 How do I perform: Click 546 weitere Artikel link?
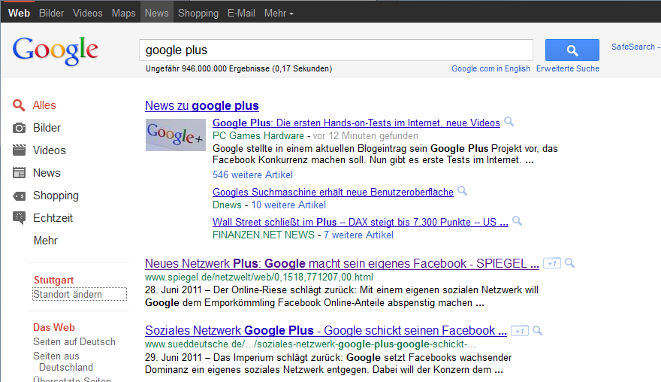[252, 174]
